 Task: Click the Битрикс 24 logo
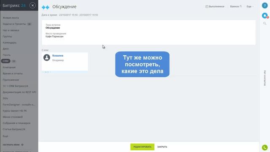[14, 5]
